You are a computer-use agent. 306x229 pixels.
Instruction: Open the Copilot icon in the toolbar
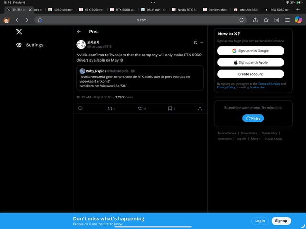(298, 20)
